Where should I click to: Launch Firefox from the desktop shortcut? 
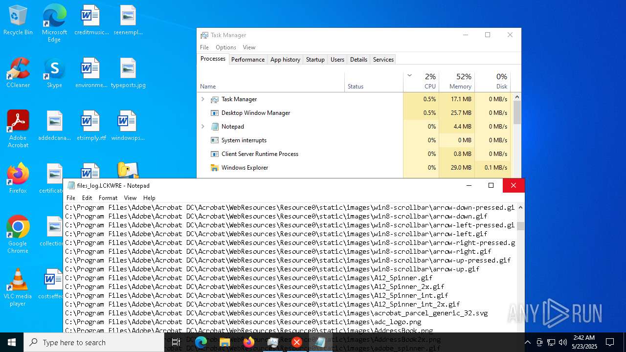18,178
